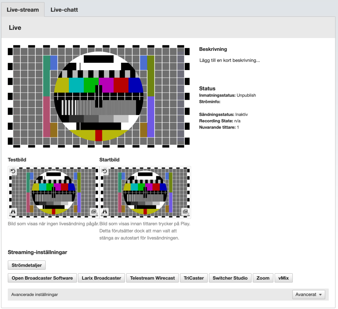Click the 'Startbild' heading label

109,160
